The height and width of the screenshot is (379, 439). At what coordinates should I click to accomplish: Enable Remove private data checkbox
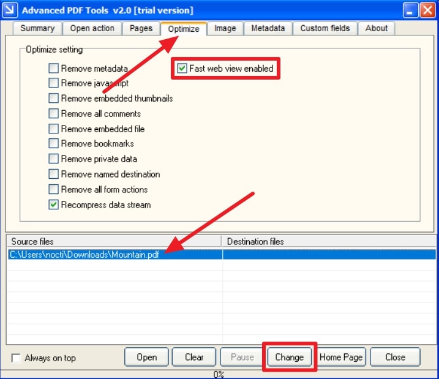coord(53,159)
